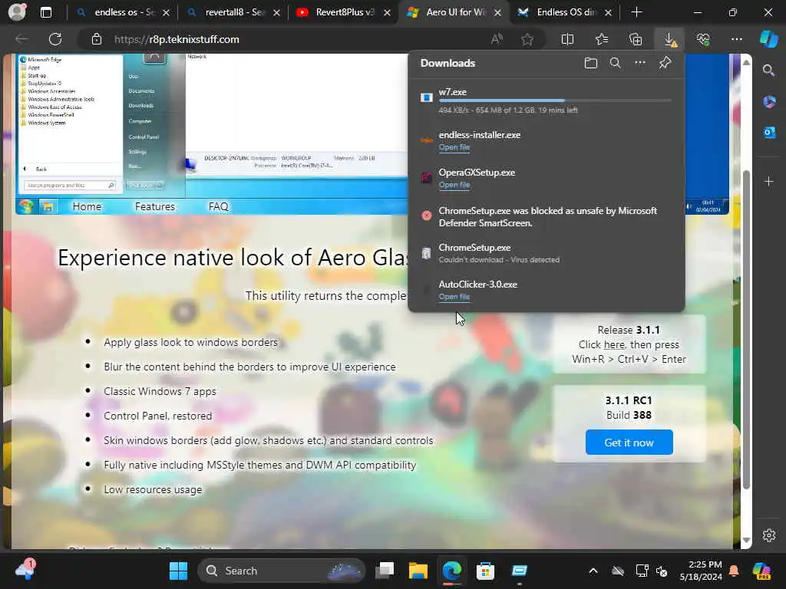This screenshot has height=589, width=786.
Task: Open the weather widget on taskbar
Action: pyautogui.click(x=25, y=570)
